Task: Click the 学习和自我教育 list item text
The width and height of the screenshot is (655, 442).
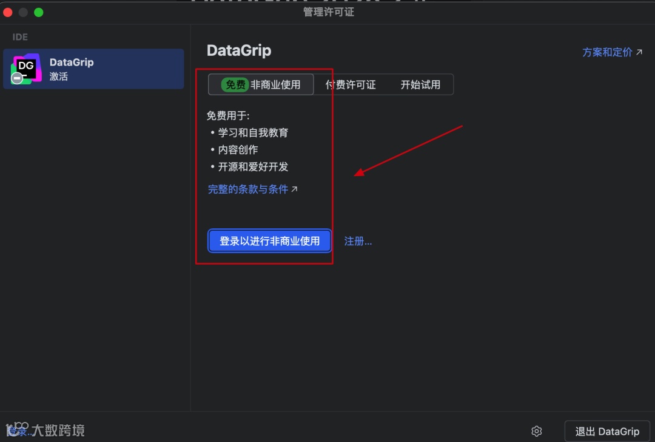Action: 253,132
